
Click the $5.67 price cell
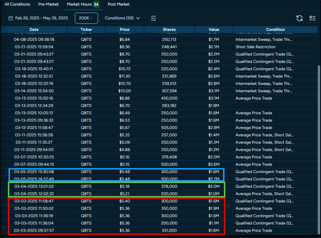[x=124, y=128]
